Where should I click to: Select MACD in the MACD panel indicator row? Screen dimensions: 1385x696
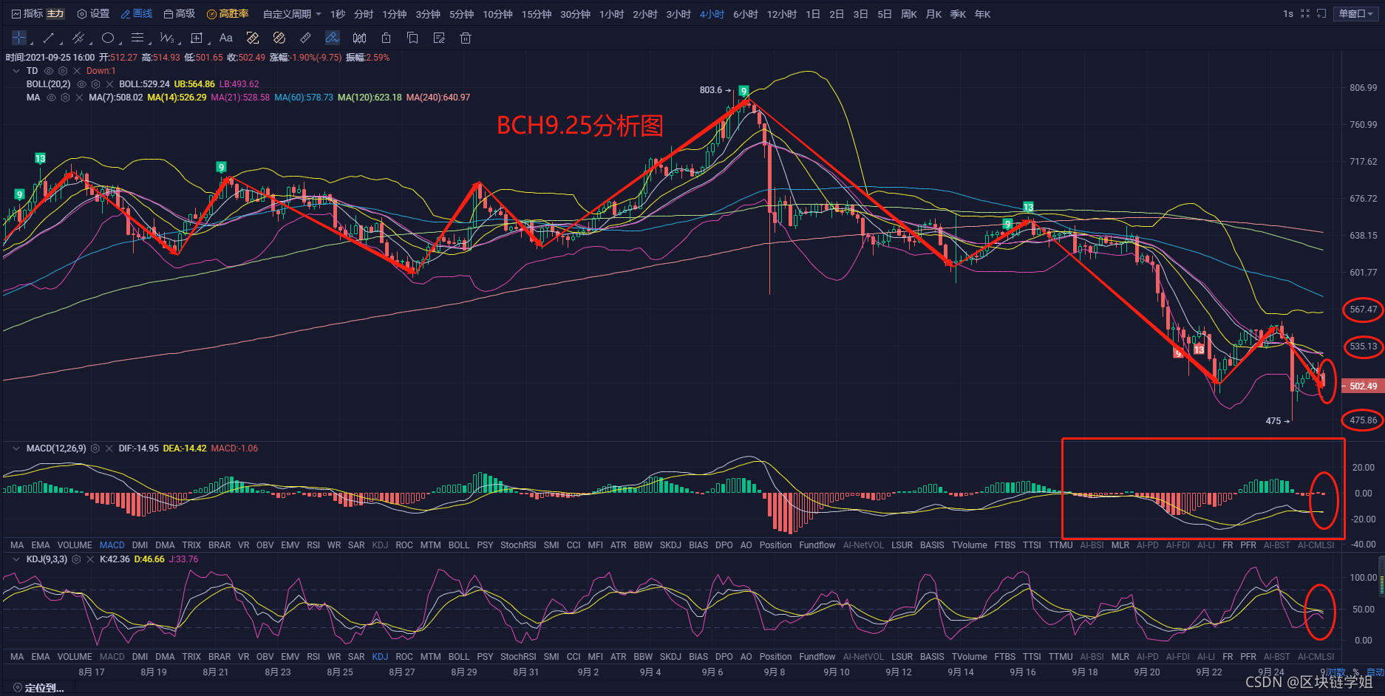tap(112, 545)
